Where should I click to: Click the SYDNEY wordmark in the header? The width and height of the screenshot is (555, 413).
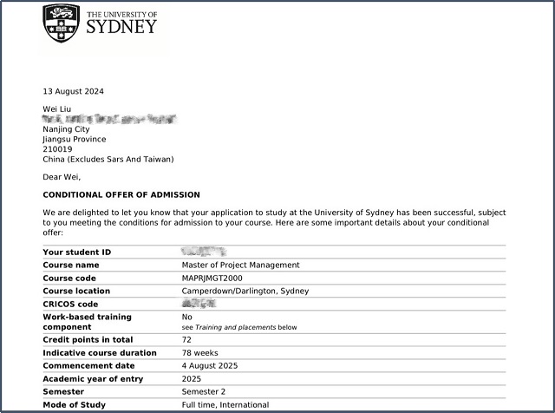[121, 26]
